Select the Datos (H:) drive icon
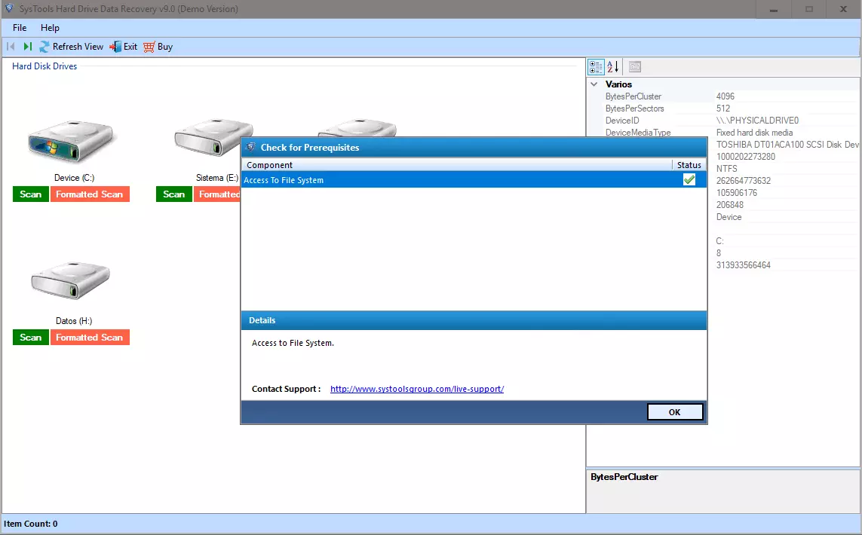 pyautogui.click(x=71, y=283)
